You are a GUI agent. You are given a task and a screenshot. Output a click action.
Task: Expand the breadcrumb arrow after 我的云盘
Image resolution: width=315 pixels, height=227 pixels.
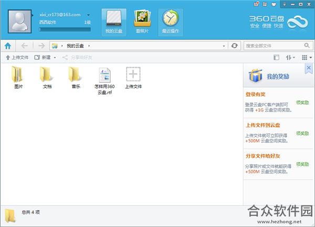click(x=89, y=46)
